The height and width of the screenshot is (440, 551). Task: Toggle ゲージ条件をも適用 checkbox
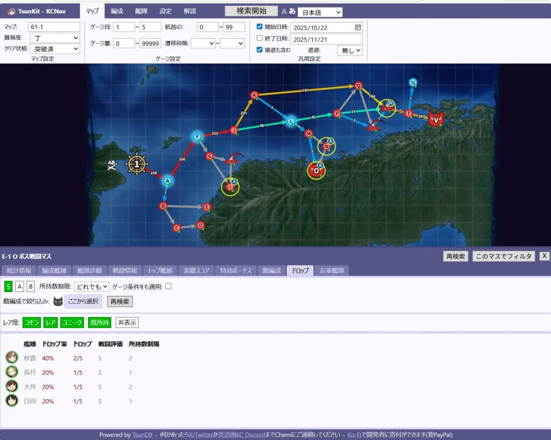pyautogui.click(x=168, y=286)
